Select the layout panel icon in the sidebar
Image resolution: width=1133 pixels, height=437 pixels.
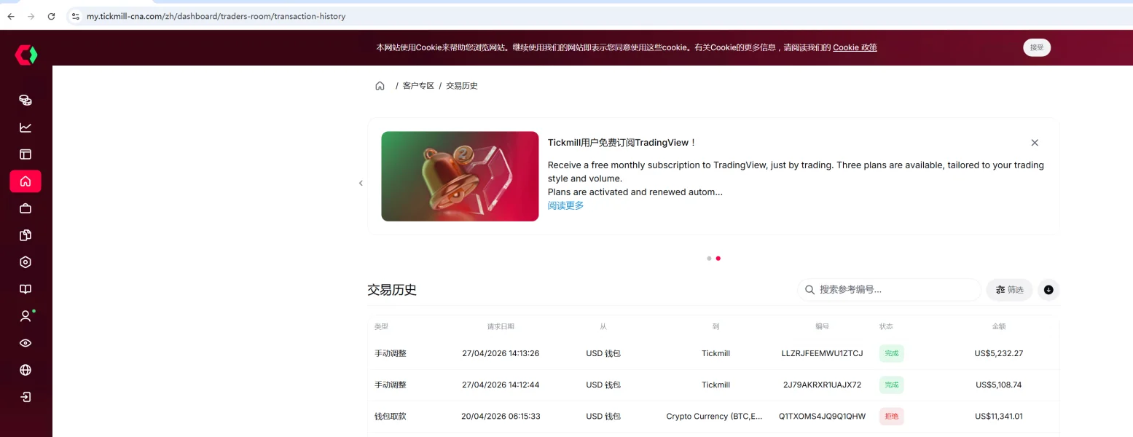26,154
